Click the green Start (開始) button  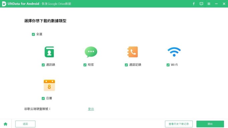[x=210, y=124]
